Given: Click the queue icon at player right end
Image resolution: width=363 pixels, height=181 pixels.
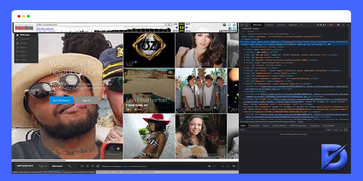Looking at the screenshot, I should coord(234,166).
